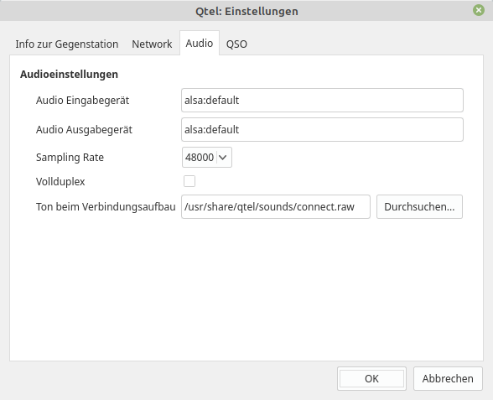
Task: Open the Network tab
Action: 152,44
